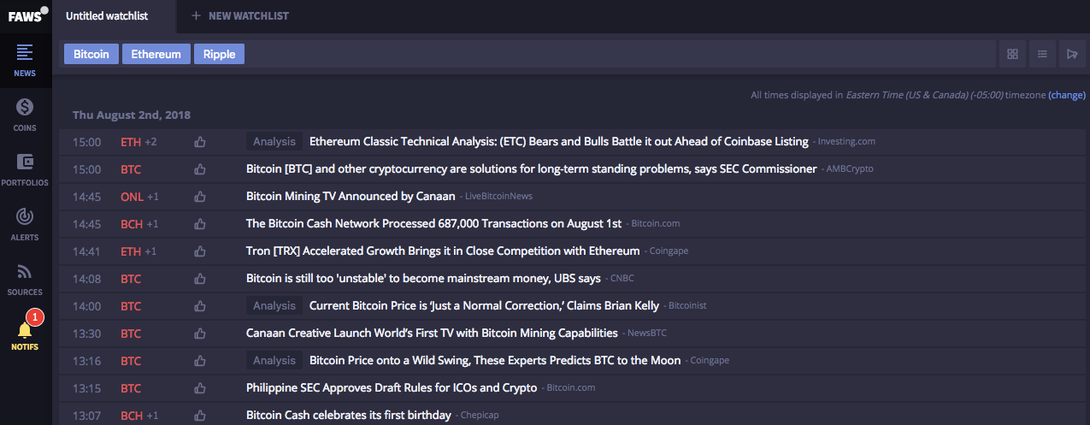
Task: Click the AMBCrypto source label
Action: click(850, 169)
